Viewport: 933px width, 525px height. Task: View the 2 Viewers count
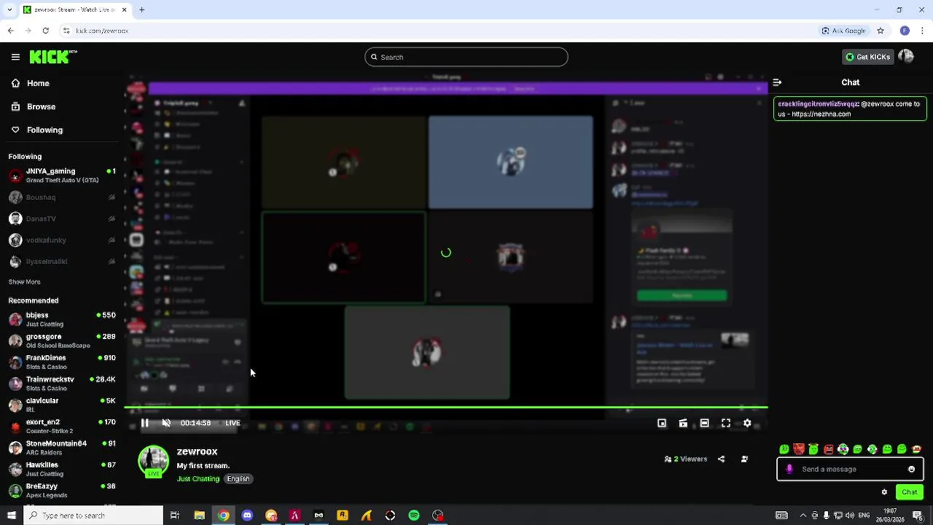(x=686, y=459)
